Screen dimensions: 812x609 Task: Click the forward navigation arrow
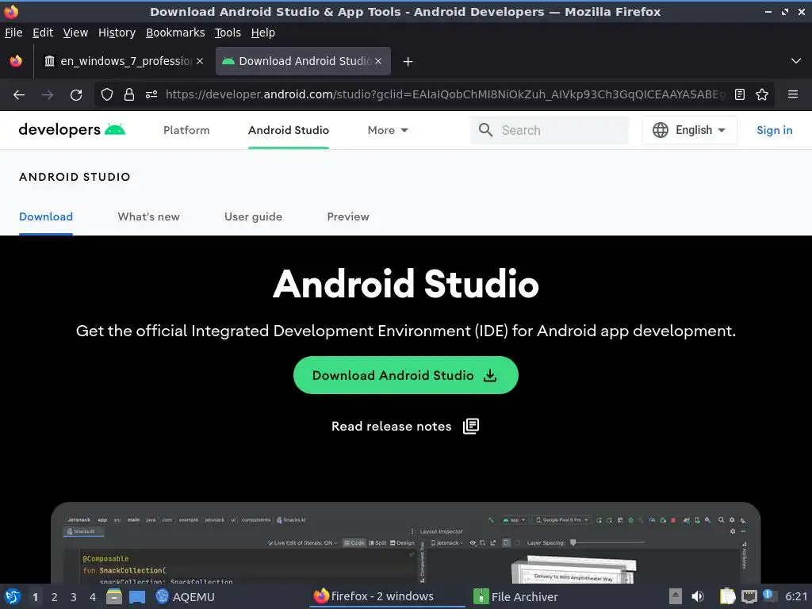pyautogui.click(x=48, y=95)
